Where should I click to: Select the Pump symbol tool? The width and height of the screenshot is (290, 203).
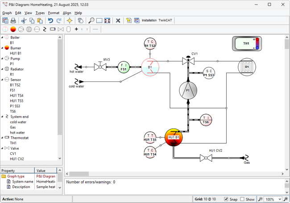21,29
